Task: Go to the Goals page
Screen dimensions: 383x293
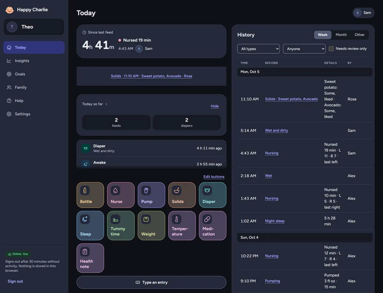Action: [34, 74]
